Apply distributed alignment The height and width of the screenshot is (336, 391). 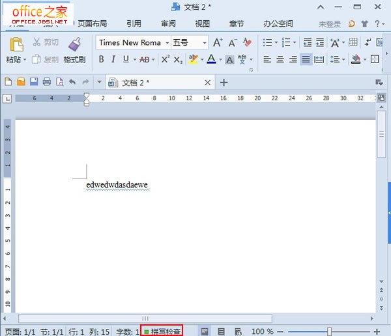[319, 59]
